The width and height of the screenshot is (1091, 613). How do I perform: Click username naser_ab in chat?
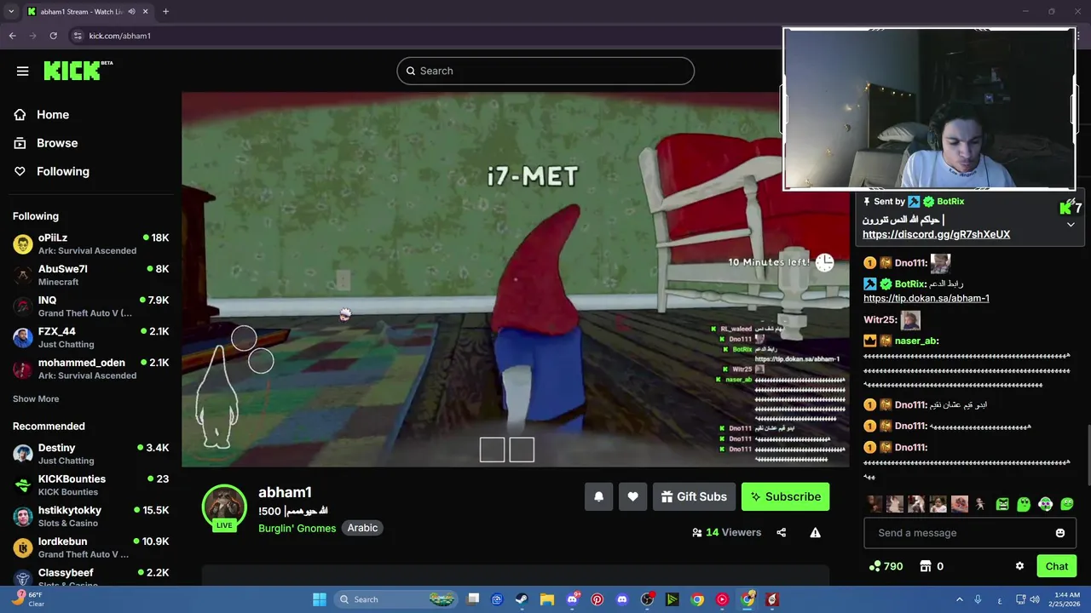coord(916,341)
